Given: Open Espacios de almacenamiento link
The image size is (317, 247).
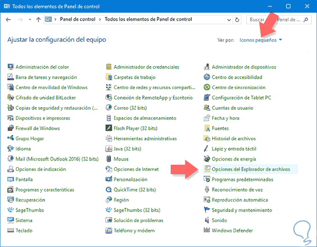Looking at the screenshot, I should click(x=145, y=118).
